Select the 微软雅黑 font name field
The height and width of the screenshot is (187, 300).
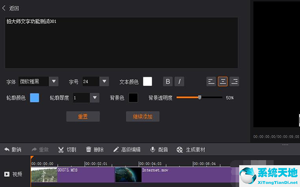point(33,82)
